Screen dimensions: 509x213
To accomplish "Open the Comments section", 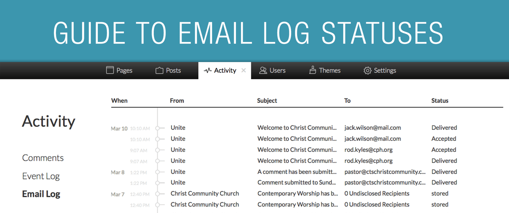I will (43, 158).
